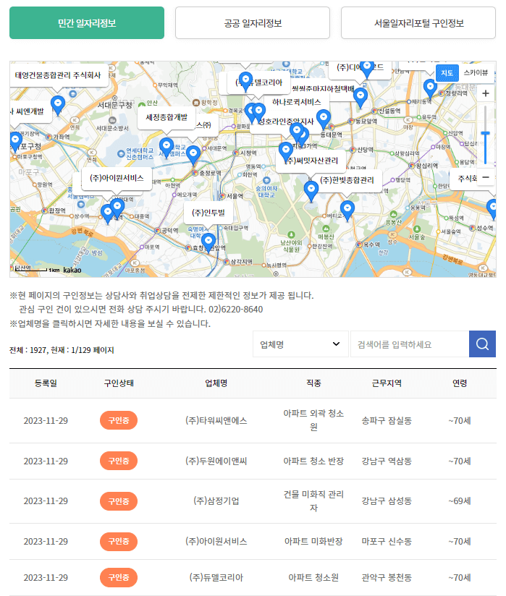Click 구인중 badge in 관악구 봉천동 row

click(119, 577)
